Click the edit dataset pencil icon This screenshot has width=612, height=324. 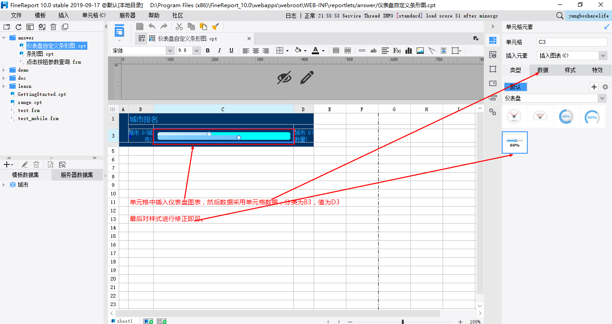[x=25, y=165]
